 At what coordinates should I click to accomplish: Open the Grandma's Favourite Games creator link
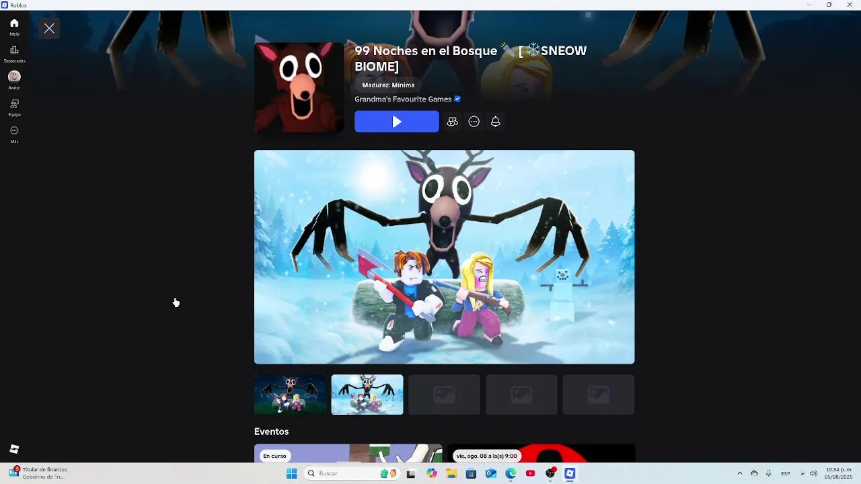[403, 99]
